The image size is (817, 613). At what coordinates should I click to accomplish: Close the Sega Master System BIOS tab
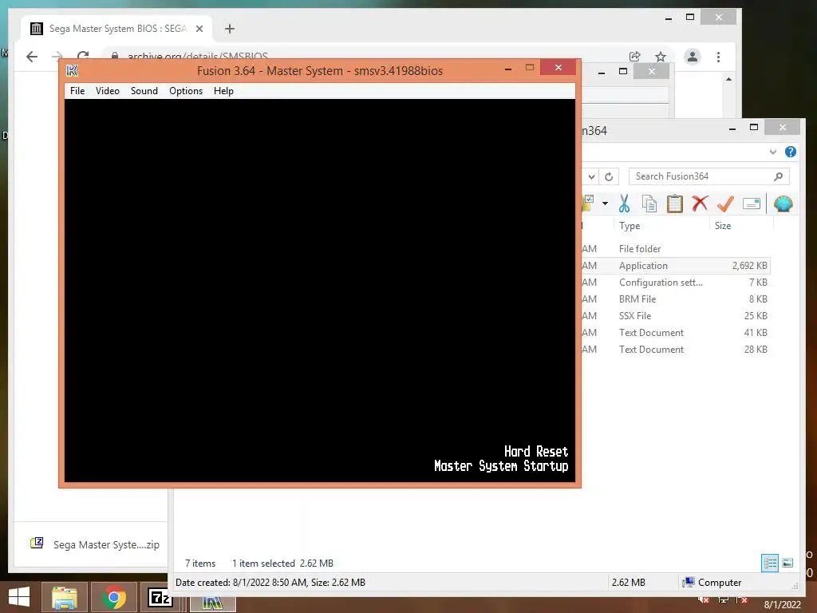click(199, 29)
